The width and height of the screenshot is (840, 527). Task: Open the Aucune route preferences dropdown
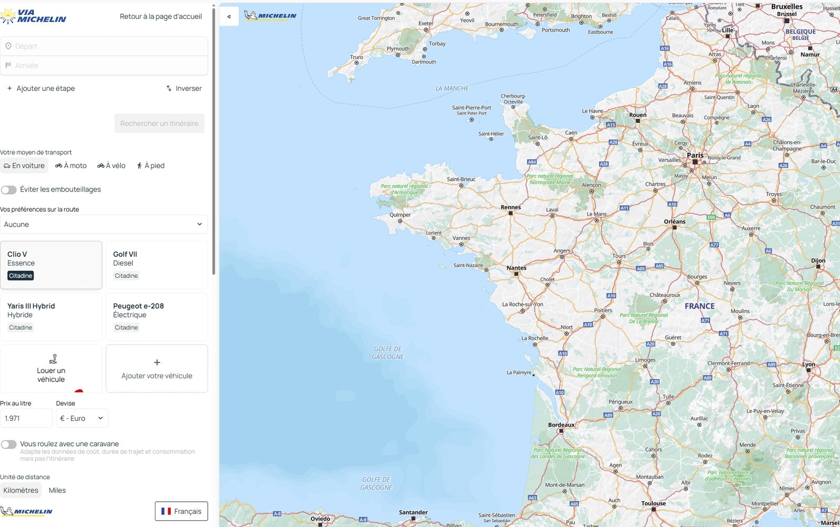(x=104, y=224)
